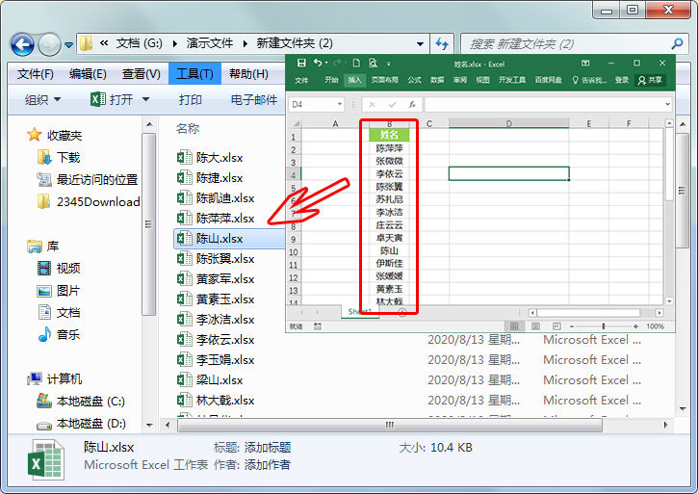Click the refresh button beside the address bar
The height and width of the screenshot is (494, 698).
tap(442, 43)
